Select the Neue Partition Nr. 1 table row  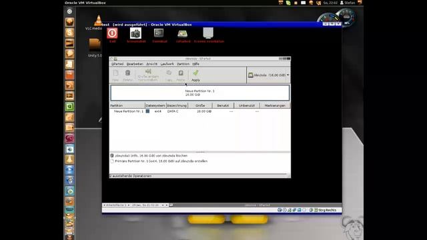click(x=200, y=111)
